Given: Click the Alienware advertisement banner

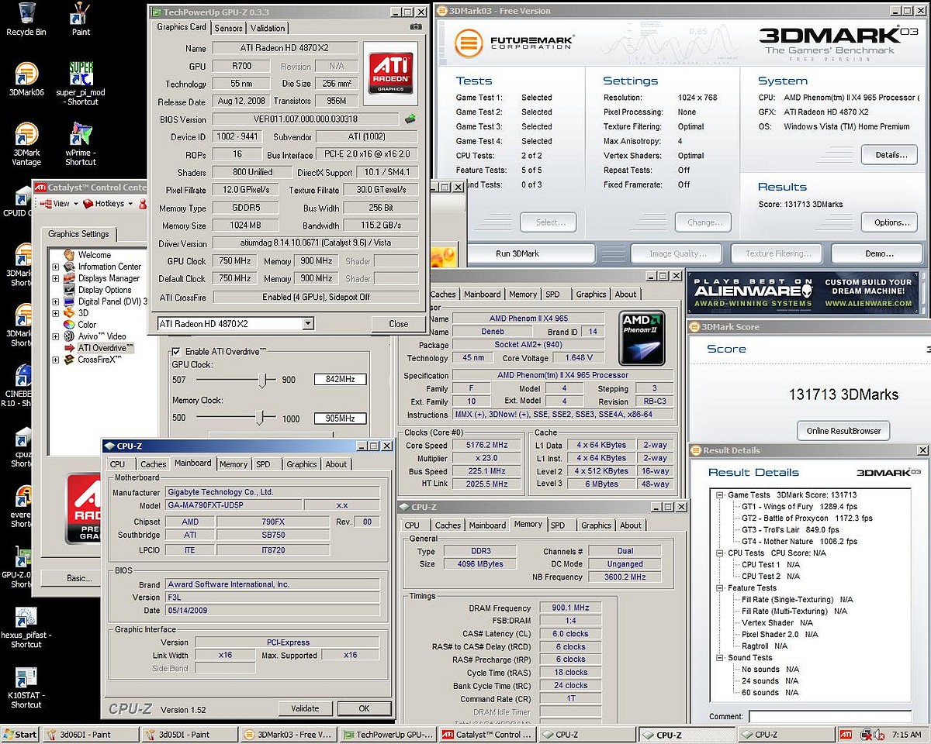Looking at the screenshot, I should pos(803,292).
